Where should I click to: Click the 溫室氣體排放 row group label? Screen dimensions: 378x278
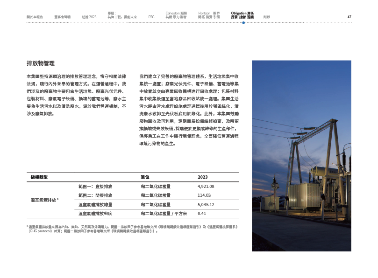(x=44, y=200)
